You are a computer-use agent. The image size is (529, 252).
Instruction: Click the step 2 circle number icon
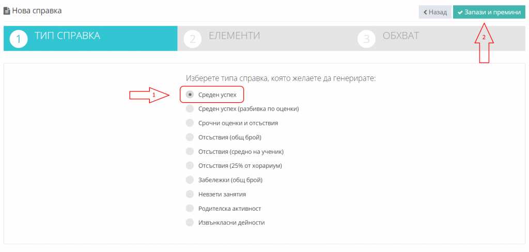pos(192,39)
